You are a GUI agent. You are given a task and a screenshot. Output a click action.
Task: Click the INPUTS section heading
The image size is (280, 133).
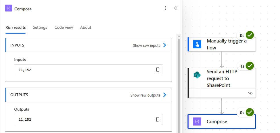point(17,45)
